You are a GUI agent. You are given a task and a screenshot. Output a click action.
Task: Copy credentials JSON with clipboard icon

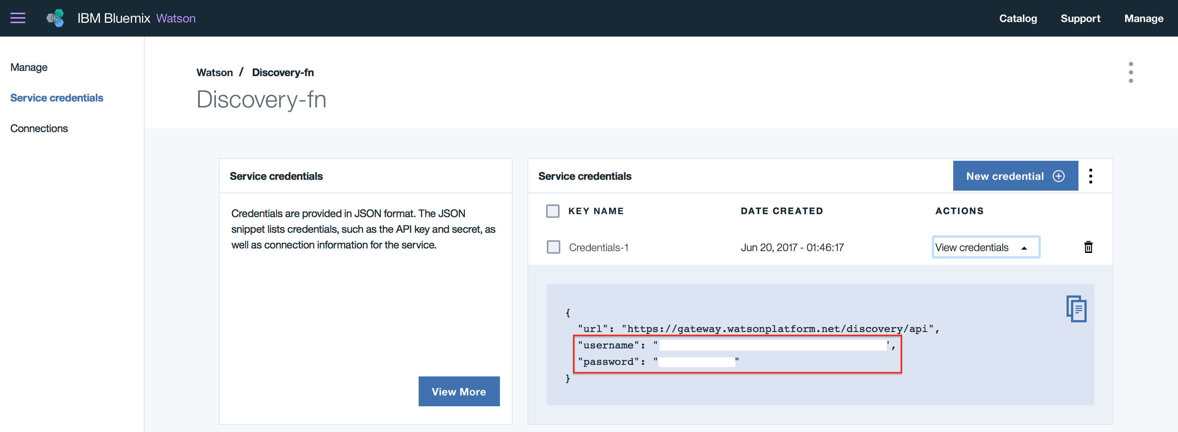tap(1076, 309)
